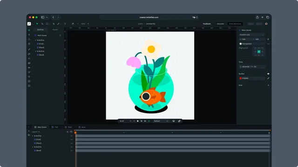Screen dimensions: 298x167
Task: Step to the previous frame
Action: click(134, 121)
